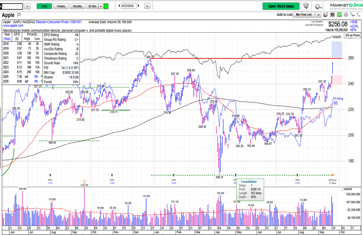Click the 184.4M volume spike label

220,193
